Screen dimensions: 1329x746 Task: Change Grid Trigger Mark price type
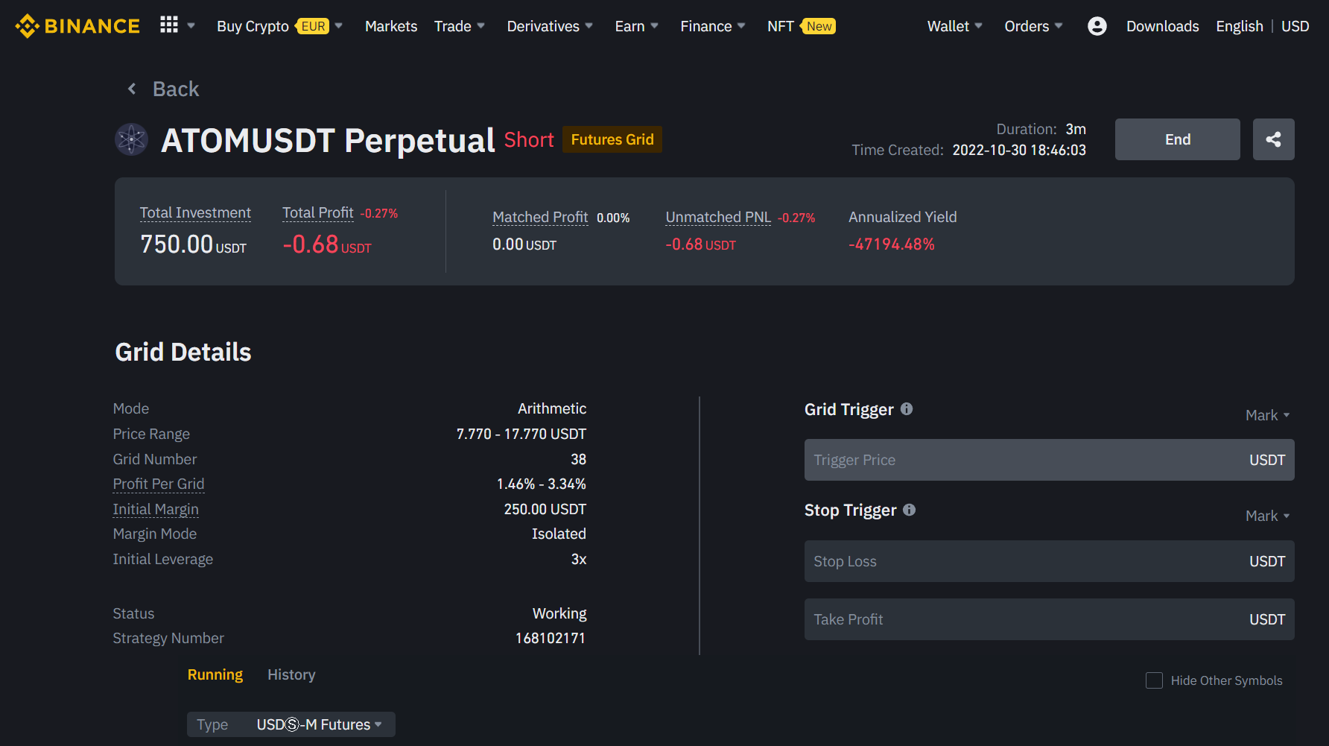click(1267, 415)
